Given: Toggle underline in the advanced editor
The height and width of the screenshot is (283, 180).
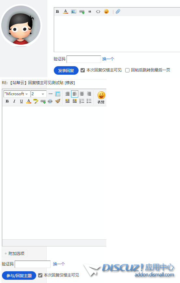Looking at the screenshot, I should [x=22, y=101].
